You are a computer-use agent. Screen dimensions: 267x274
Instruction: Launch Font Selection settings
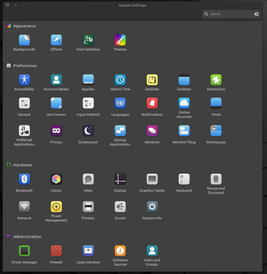[x=88, y=40]
